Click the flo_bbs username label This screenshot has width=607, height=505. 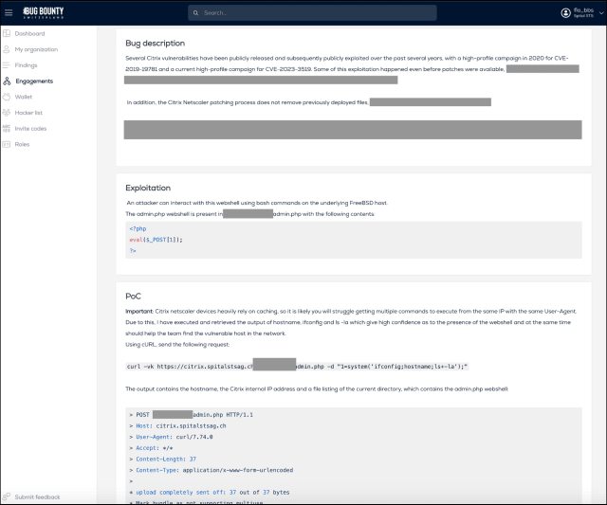583,10
